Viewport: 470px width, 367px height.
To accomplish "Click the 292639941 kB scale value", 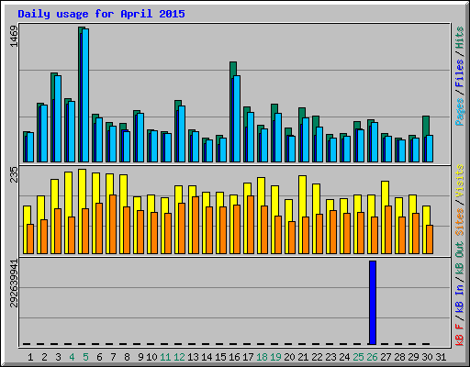I will 14,284.
